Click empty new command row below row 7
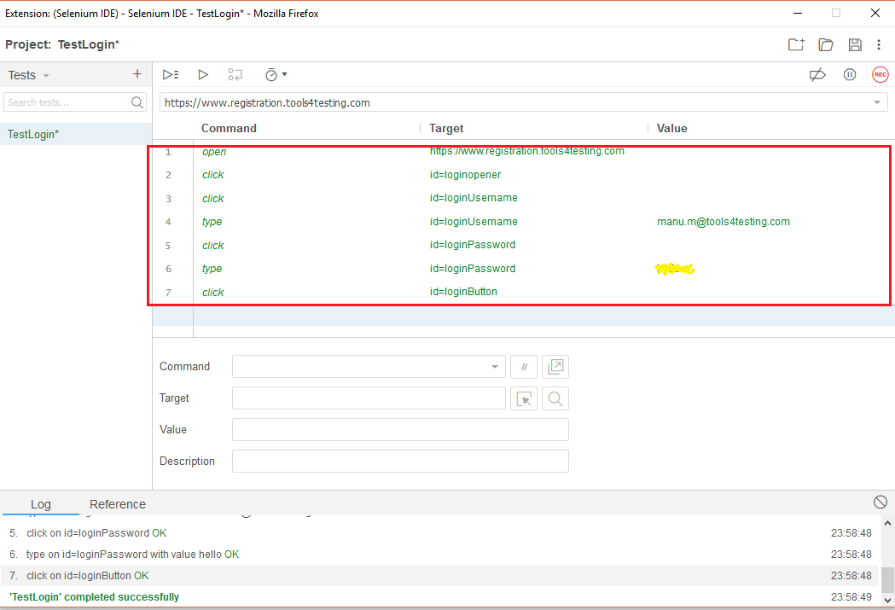The image size is (895, 610). [523, 316]
